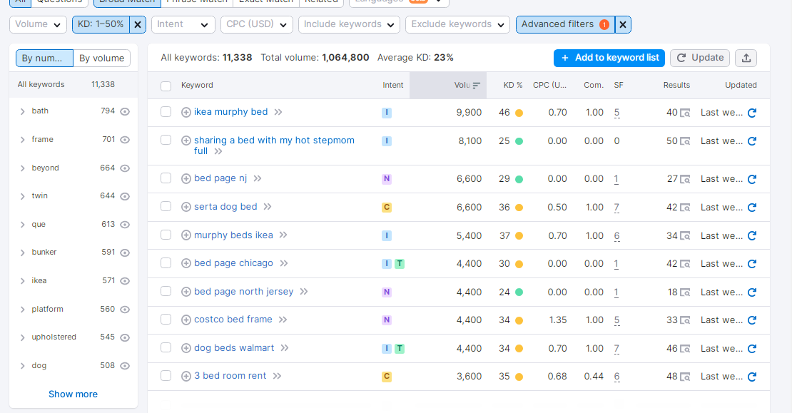Expand the frame keyword group

22,140
